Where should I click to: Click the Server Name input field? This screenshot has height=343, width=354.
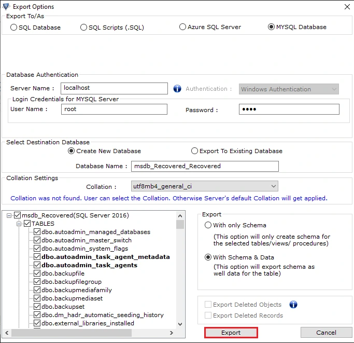pos(114,88)
